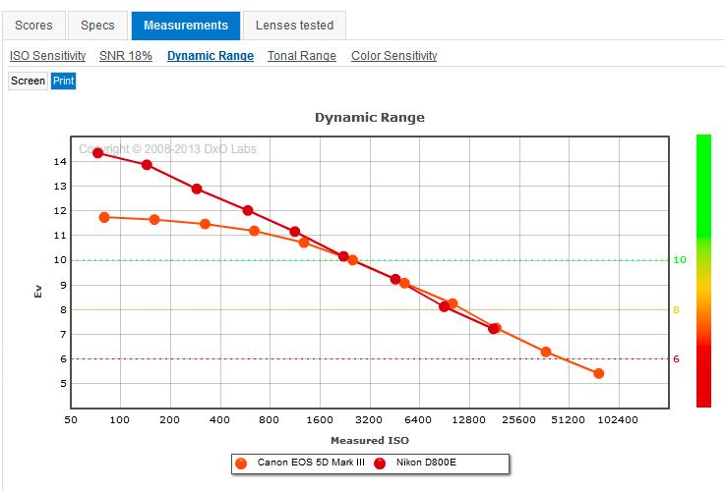Open the Lenses tested tab
The height and width of the screenshot is (491, 725).
pos(294,26)
